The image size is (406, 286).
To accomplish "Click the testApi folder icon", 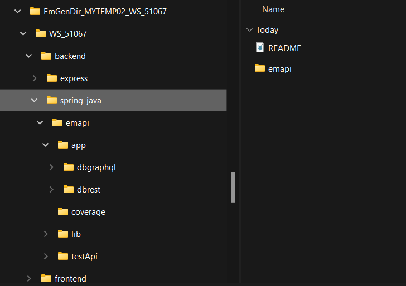I will [x=63, y=256].
